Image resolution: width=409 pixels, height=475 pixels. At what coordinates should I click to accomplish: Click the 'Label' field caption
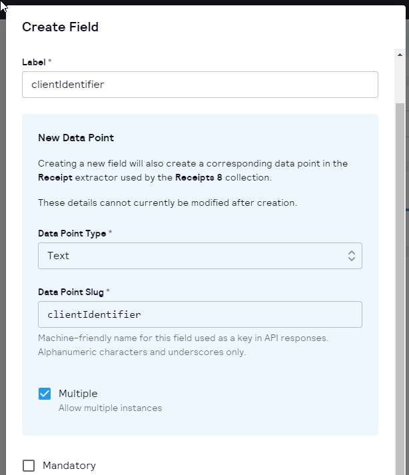coord(34,62)
